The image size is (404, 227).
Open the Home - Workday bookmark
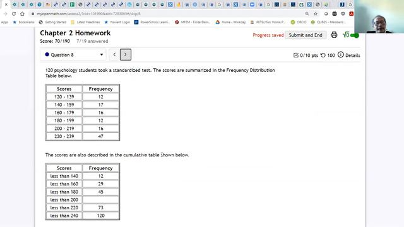[230, 22]
